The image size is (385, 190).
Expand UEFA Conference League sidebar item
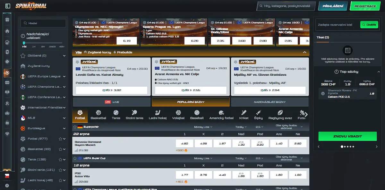point(64,97)
